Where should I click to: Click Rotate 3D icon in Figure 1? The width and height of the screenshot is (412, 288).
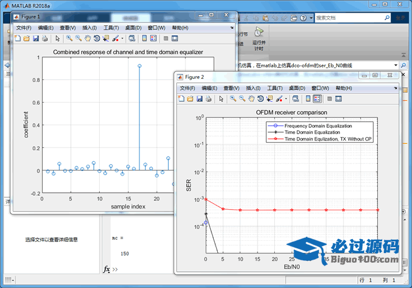pos(97,39)
